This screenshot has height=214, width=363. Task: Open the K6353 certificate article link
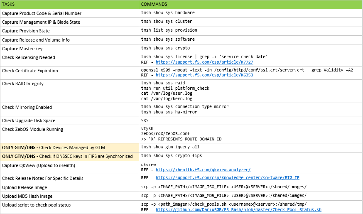(204, 75)
